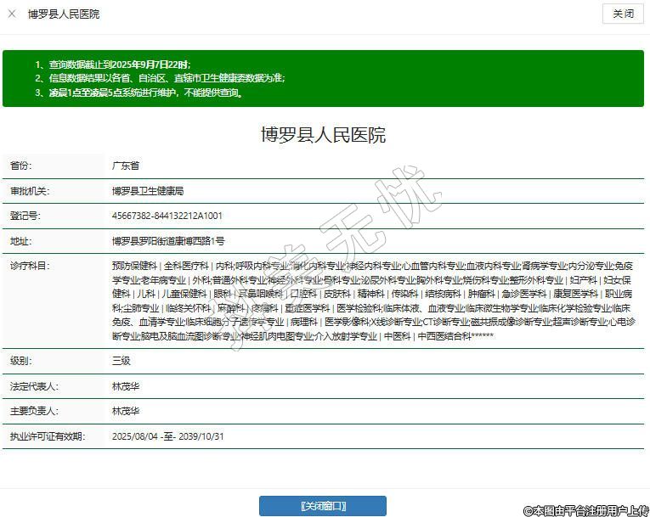Select the approval authority 博罗县卫生健康局
Screen dimensions: 650x517
pyautogui.click(x=148, y=191)
